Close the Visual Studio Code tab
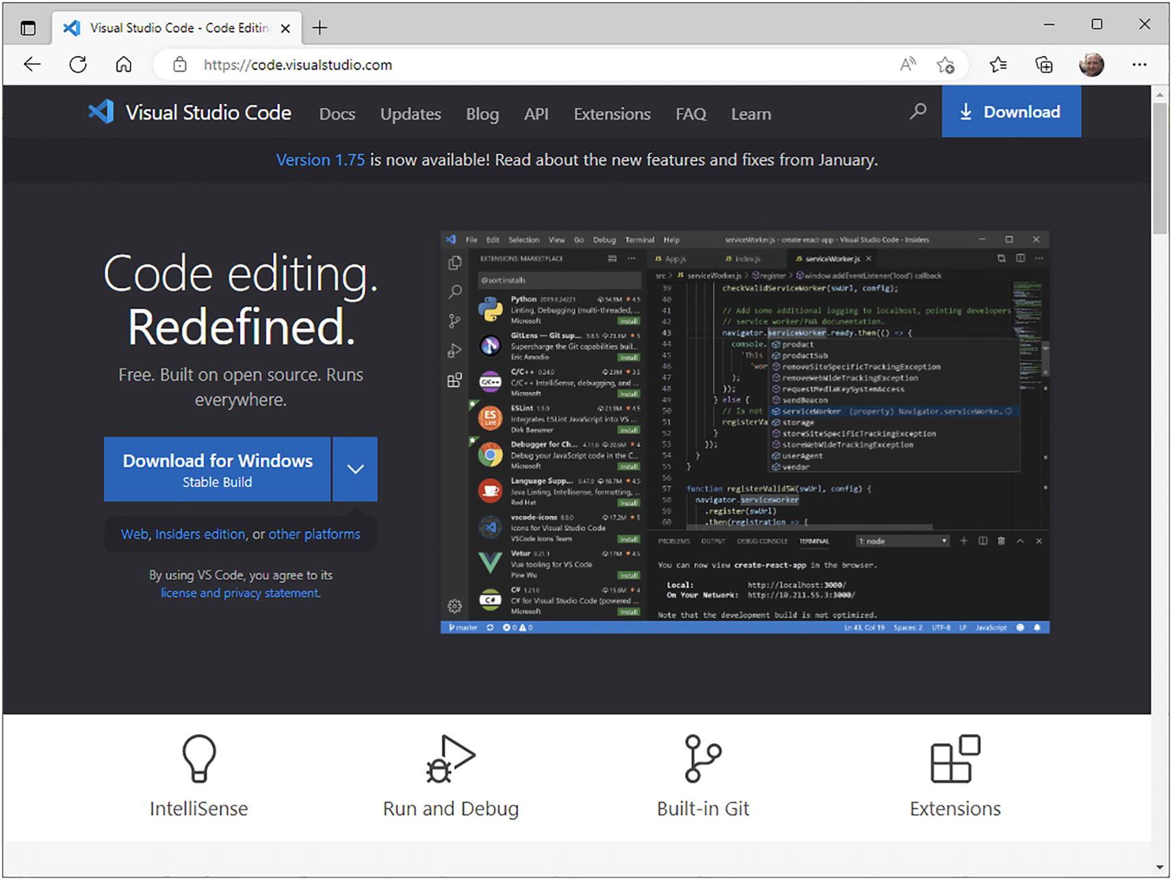 [285, 28]
